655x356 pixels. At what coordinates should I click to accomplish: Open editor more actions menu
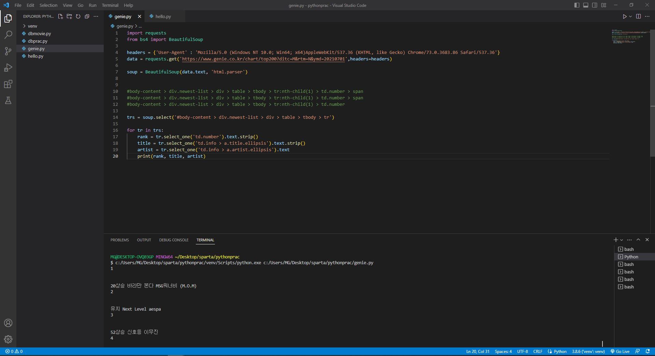tap(647, 16)
